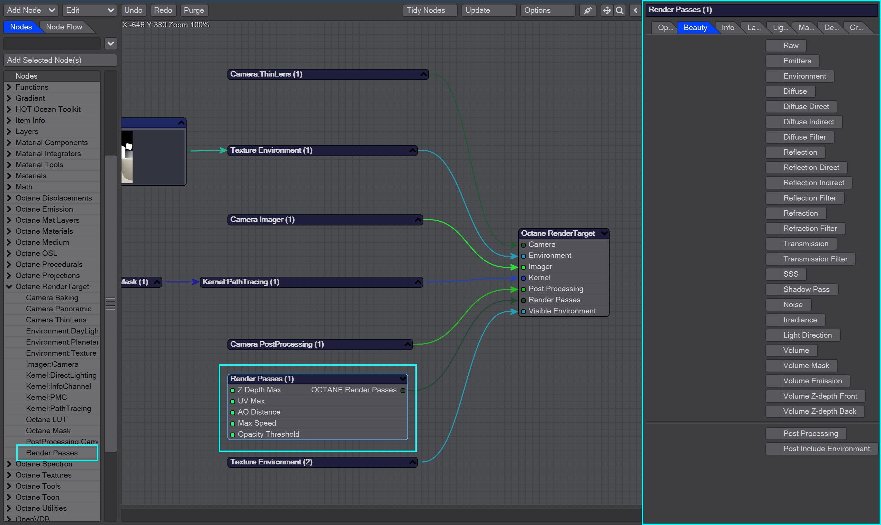Image resolution: width=881 pixels, height=525 pixels.
Task: Click the magnifier zoom icon
Action: pos(619,10)
